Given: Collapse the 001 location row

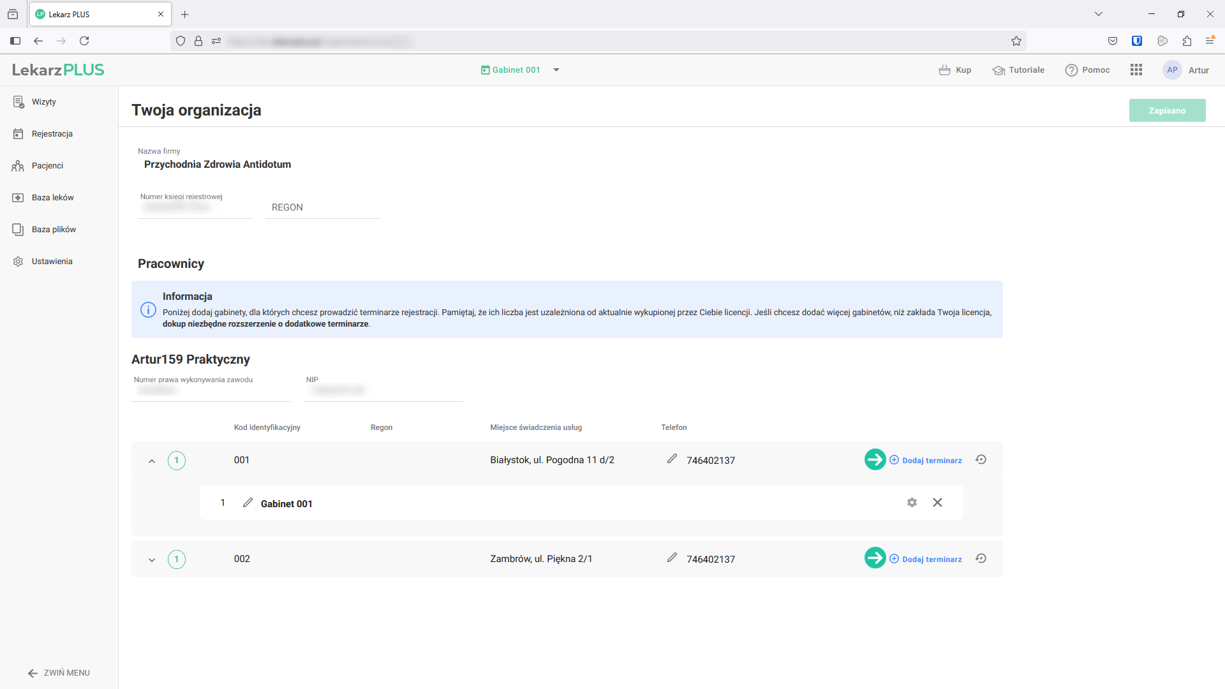Looking at the screenshot, I should [x=152, y=461].
